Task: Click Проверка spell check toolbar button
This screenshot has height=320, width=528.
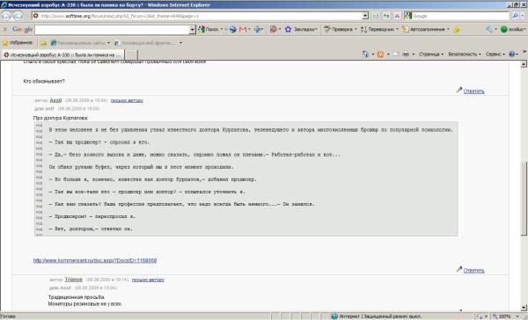Action: [x=340, y=30]
